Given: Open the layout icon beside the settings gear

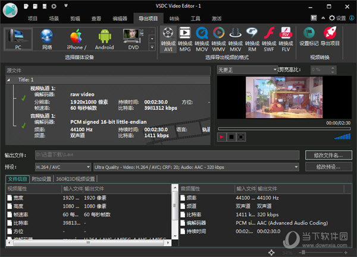Looking at the screenshot, I should (314, 18).
